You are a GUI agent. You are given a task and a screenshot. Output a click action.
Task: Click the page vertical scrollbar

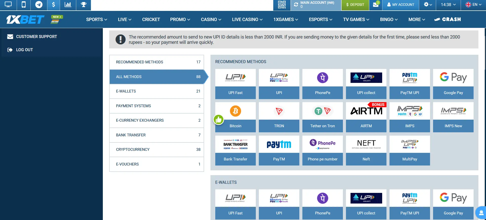point(485,53)
